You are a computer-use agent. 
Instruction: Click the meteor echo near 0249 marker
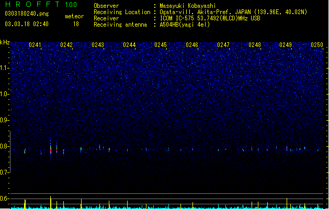[287, 148]
